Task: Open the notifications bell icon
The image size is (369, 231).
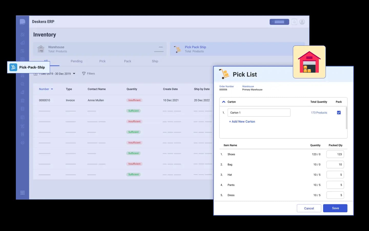Action: click(x=294, y=22)
